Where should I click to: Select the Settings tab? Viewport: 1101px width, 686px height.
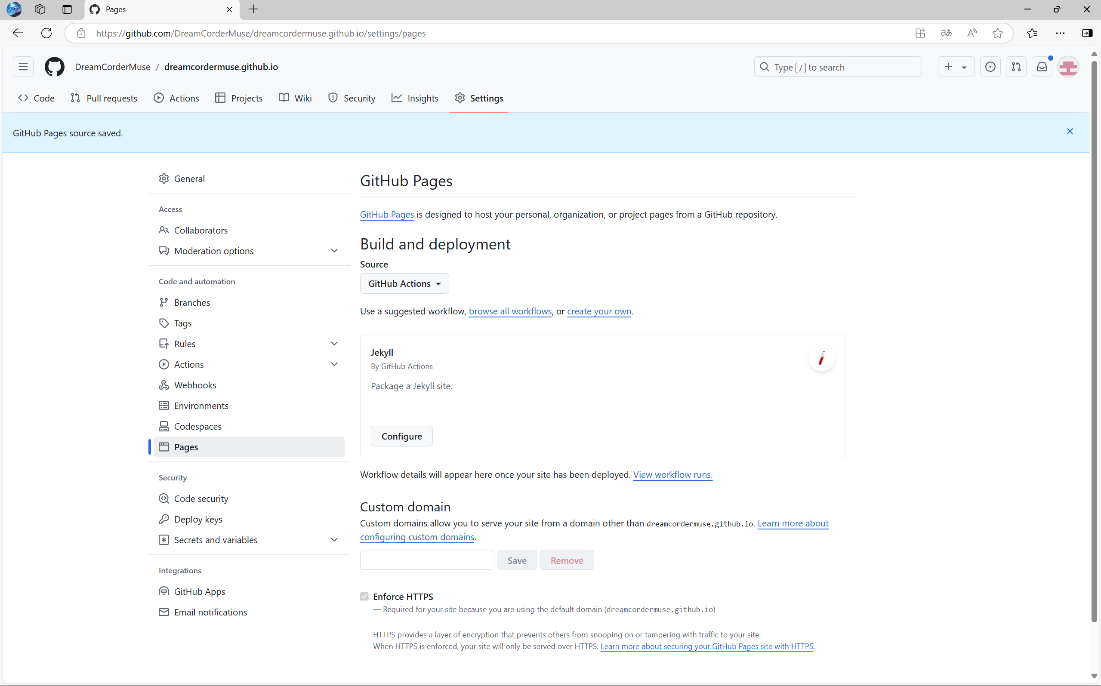coord(479,98)
